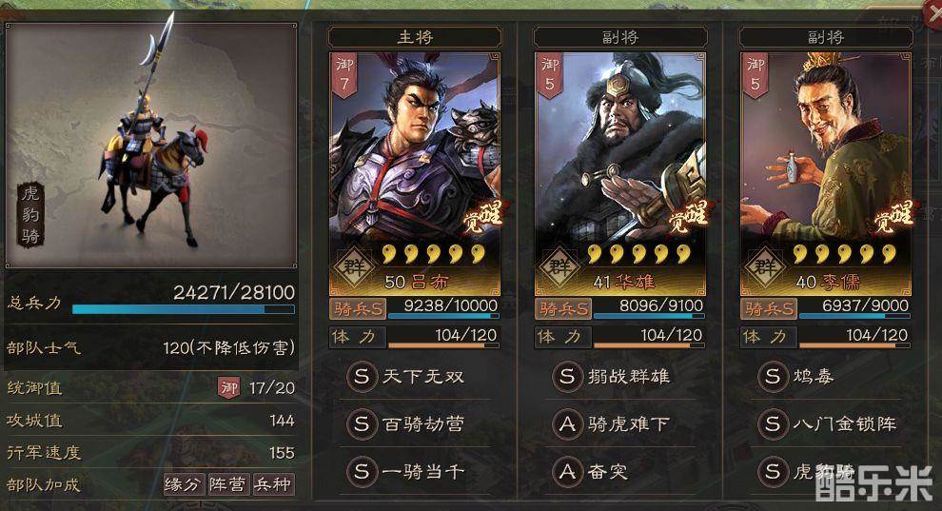This screenshot has width=942, height=511.
Task: Select the S-rank 天下无双 skill icon
Action: (362, 377)
